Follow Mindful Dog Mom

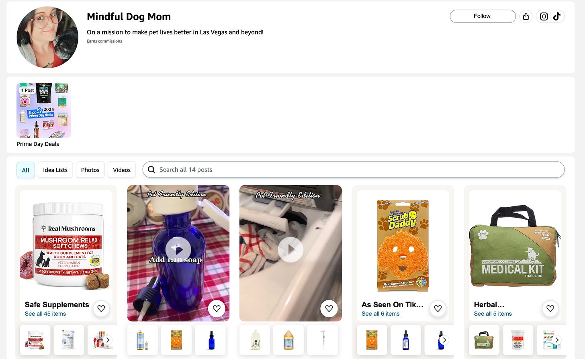pos(483,16)
